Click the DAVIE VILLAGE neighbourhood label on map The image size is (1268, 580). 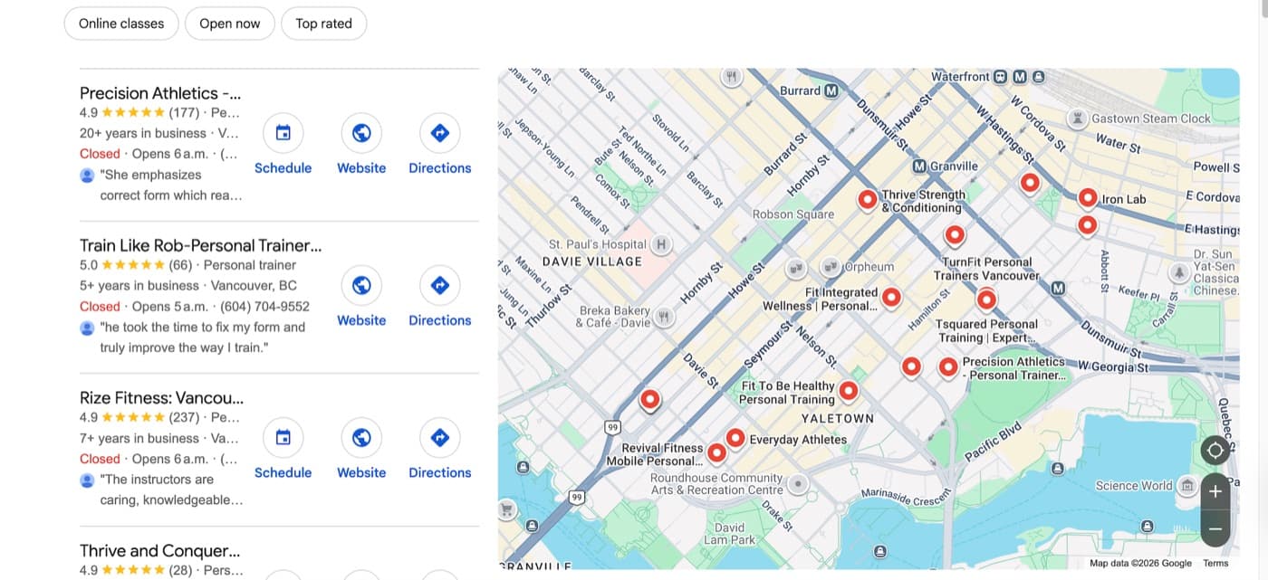tap(591, 261)
